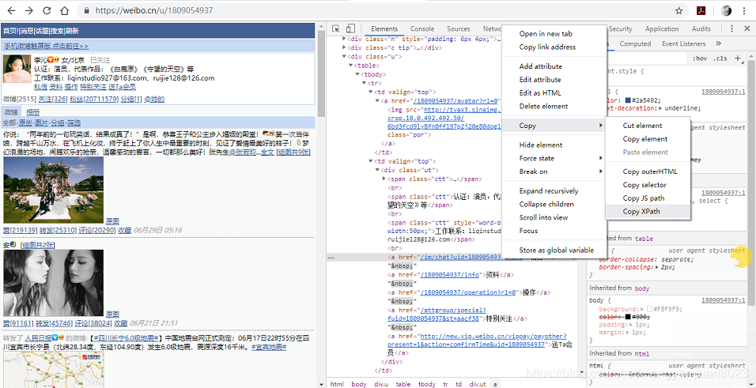Open the Application tab
The height and width of the screenshot is (388, 756).
(x=662, y=29)
